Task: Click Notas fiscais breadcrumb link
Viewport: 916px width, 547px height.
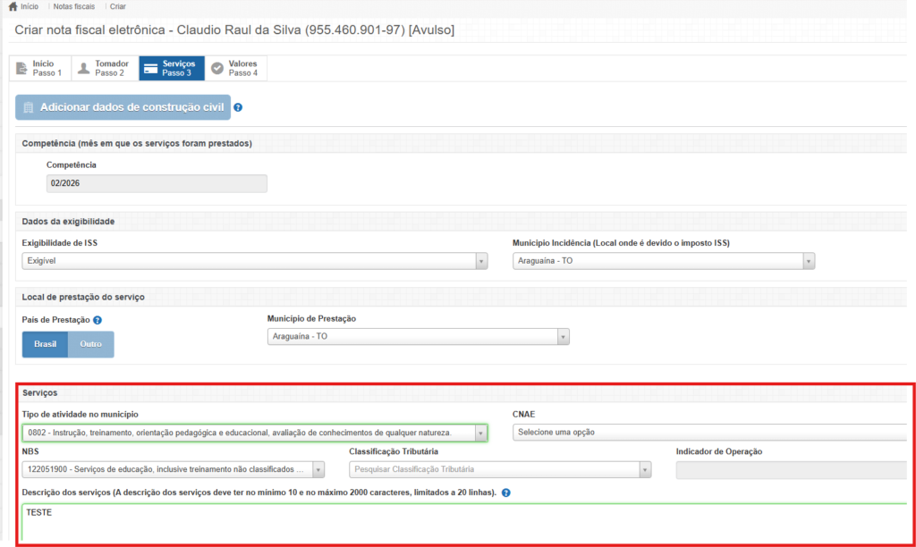Action: 85,6
